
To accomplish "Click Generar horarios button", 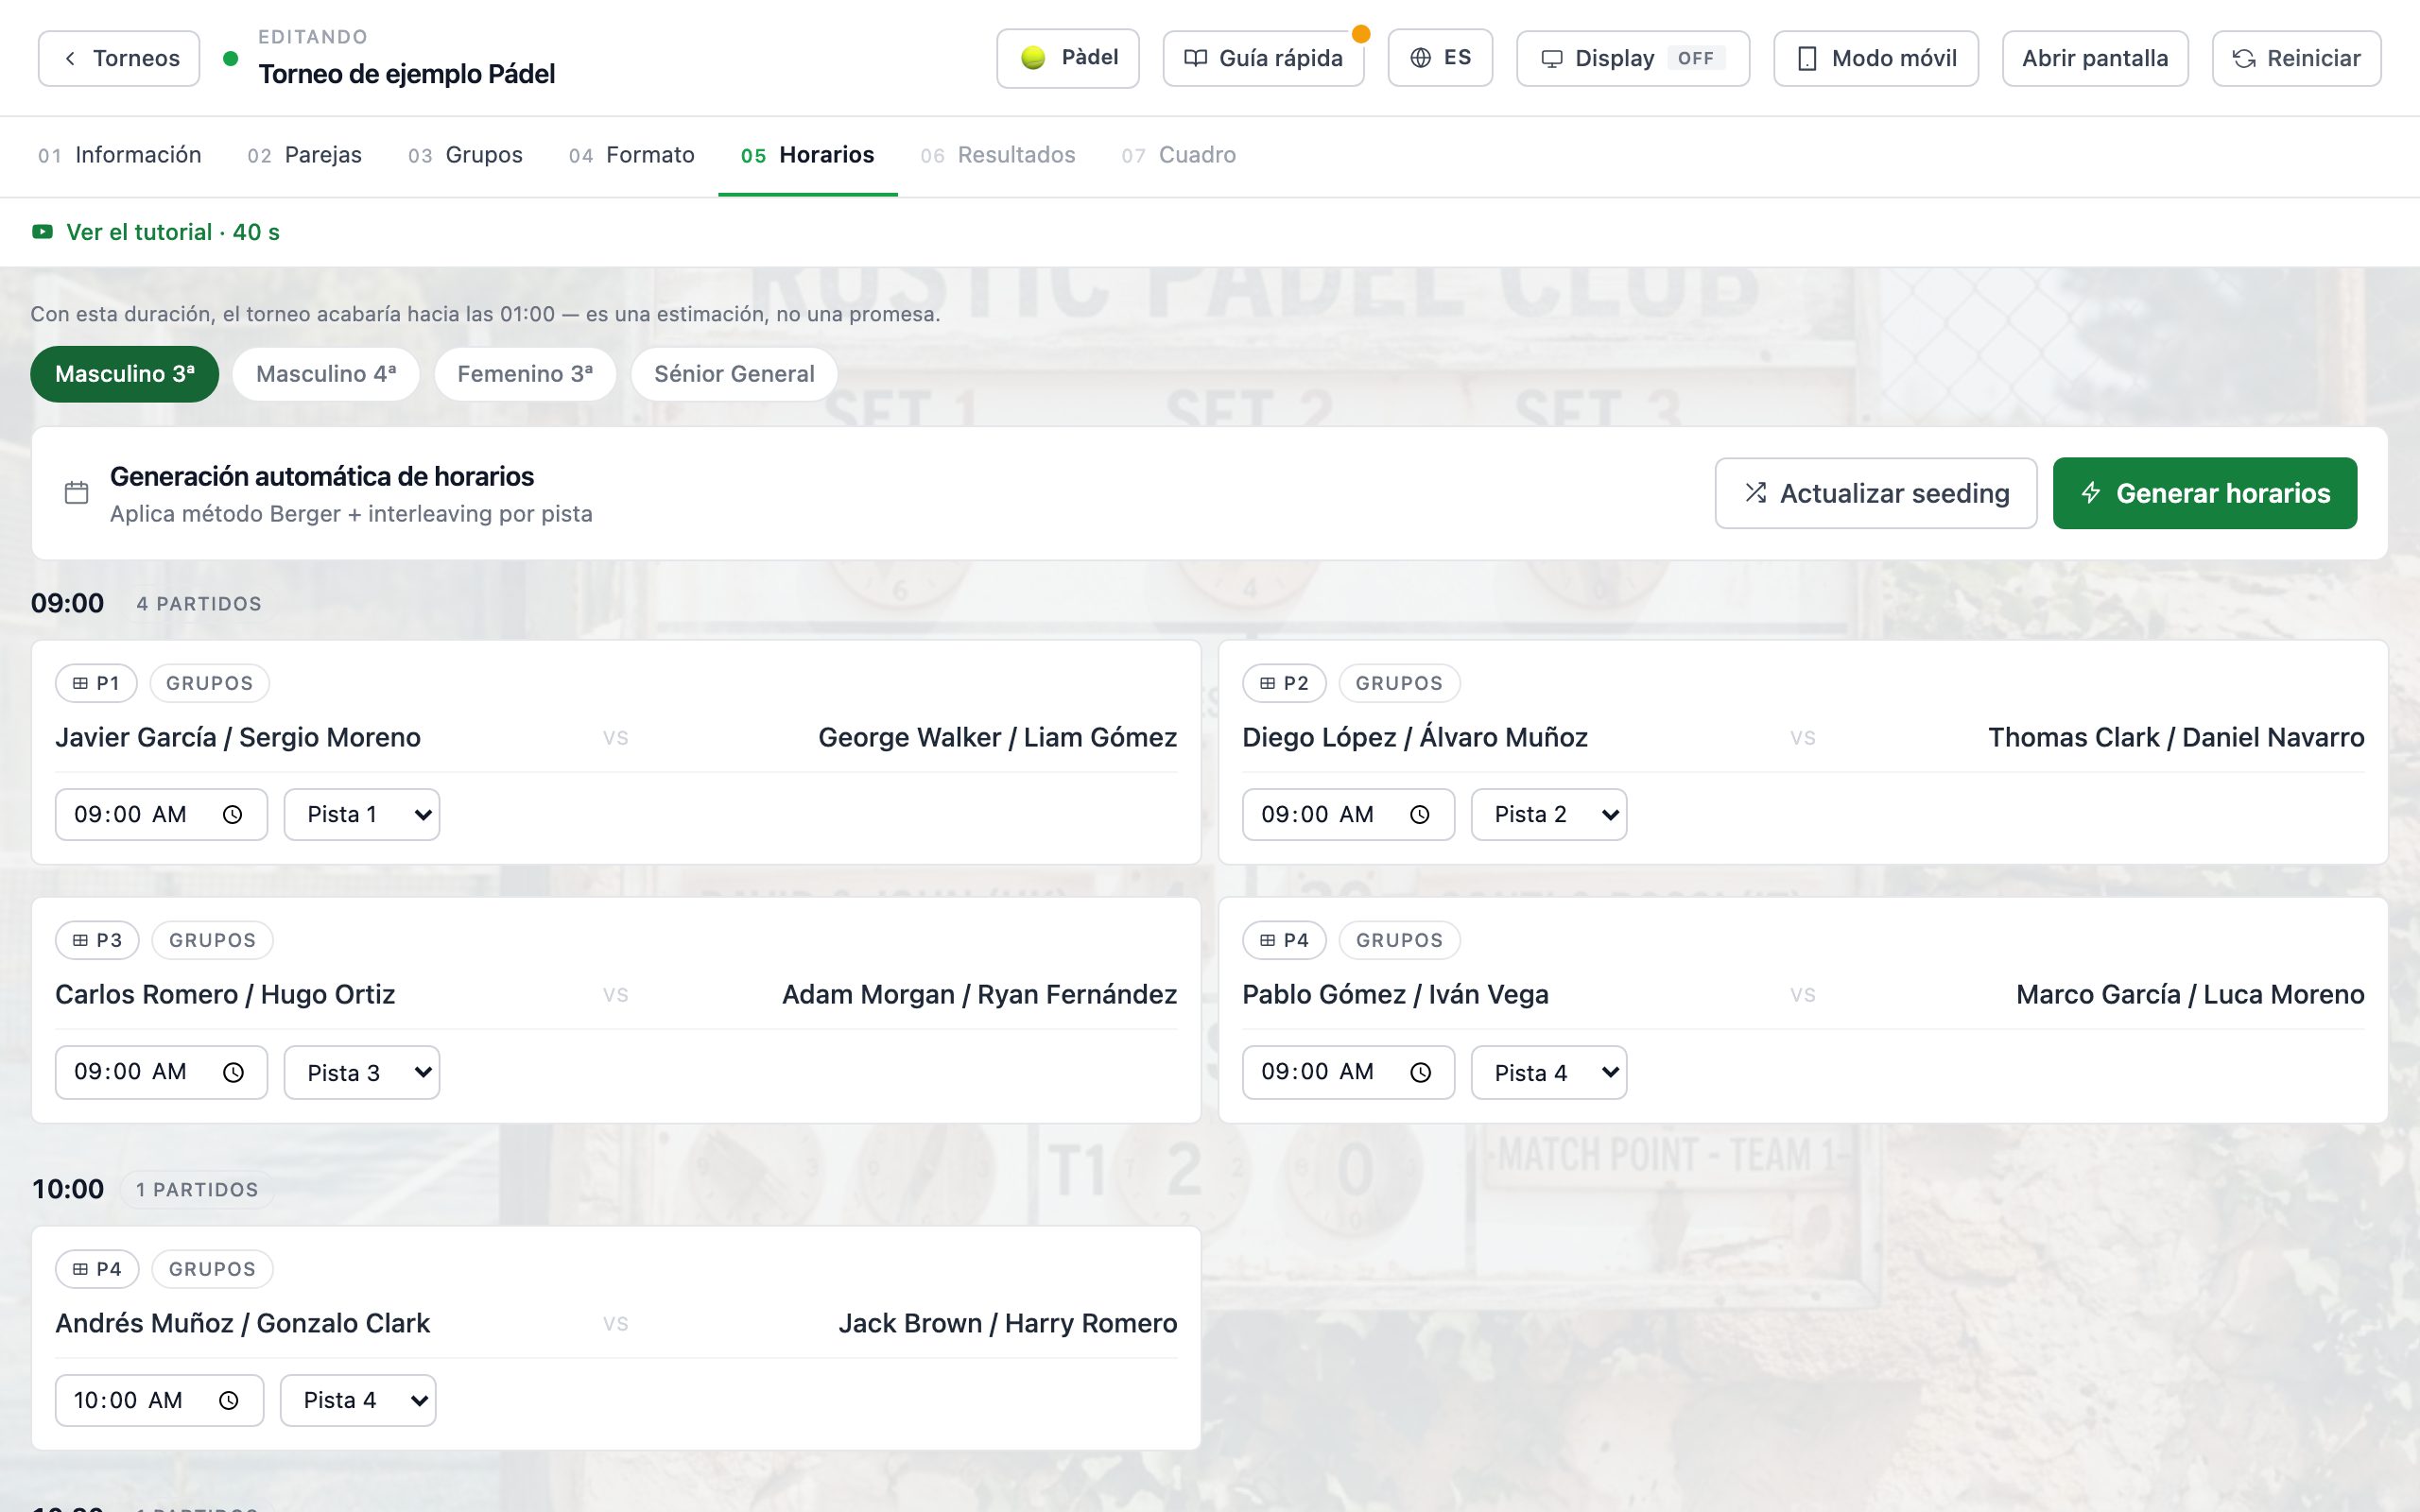I will tap(2205, 493).
